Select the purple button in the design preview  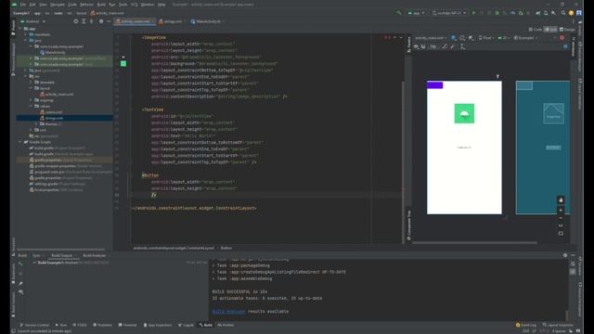coord(435,85)
